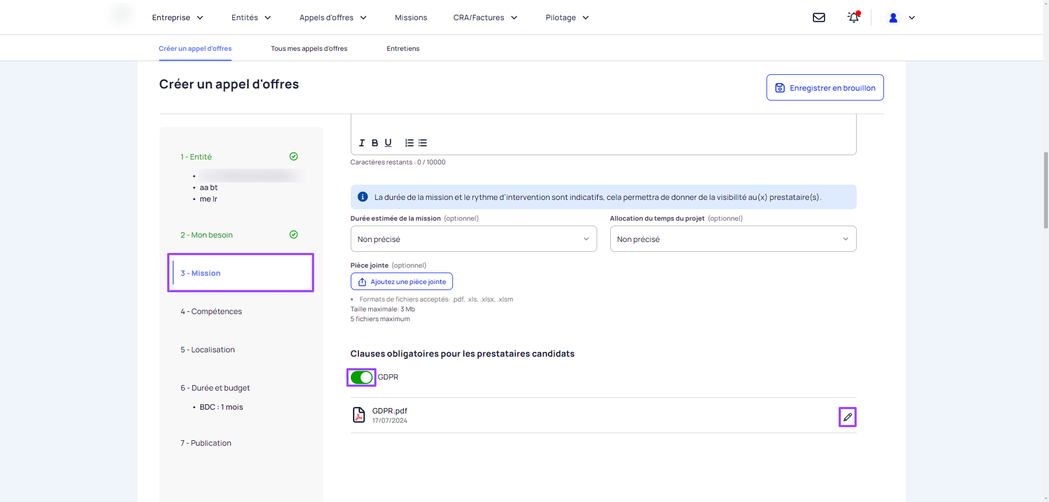Insert a bulleted list
1049x502 pixels.
click(x=423, y=143)
